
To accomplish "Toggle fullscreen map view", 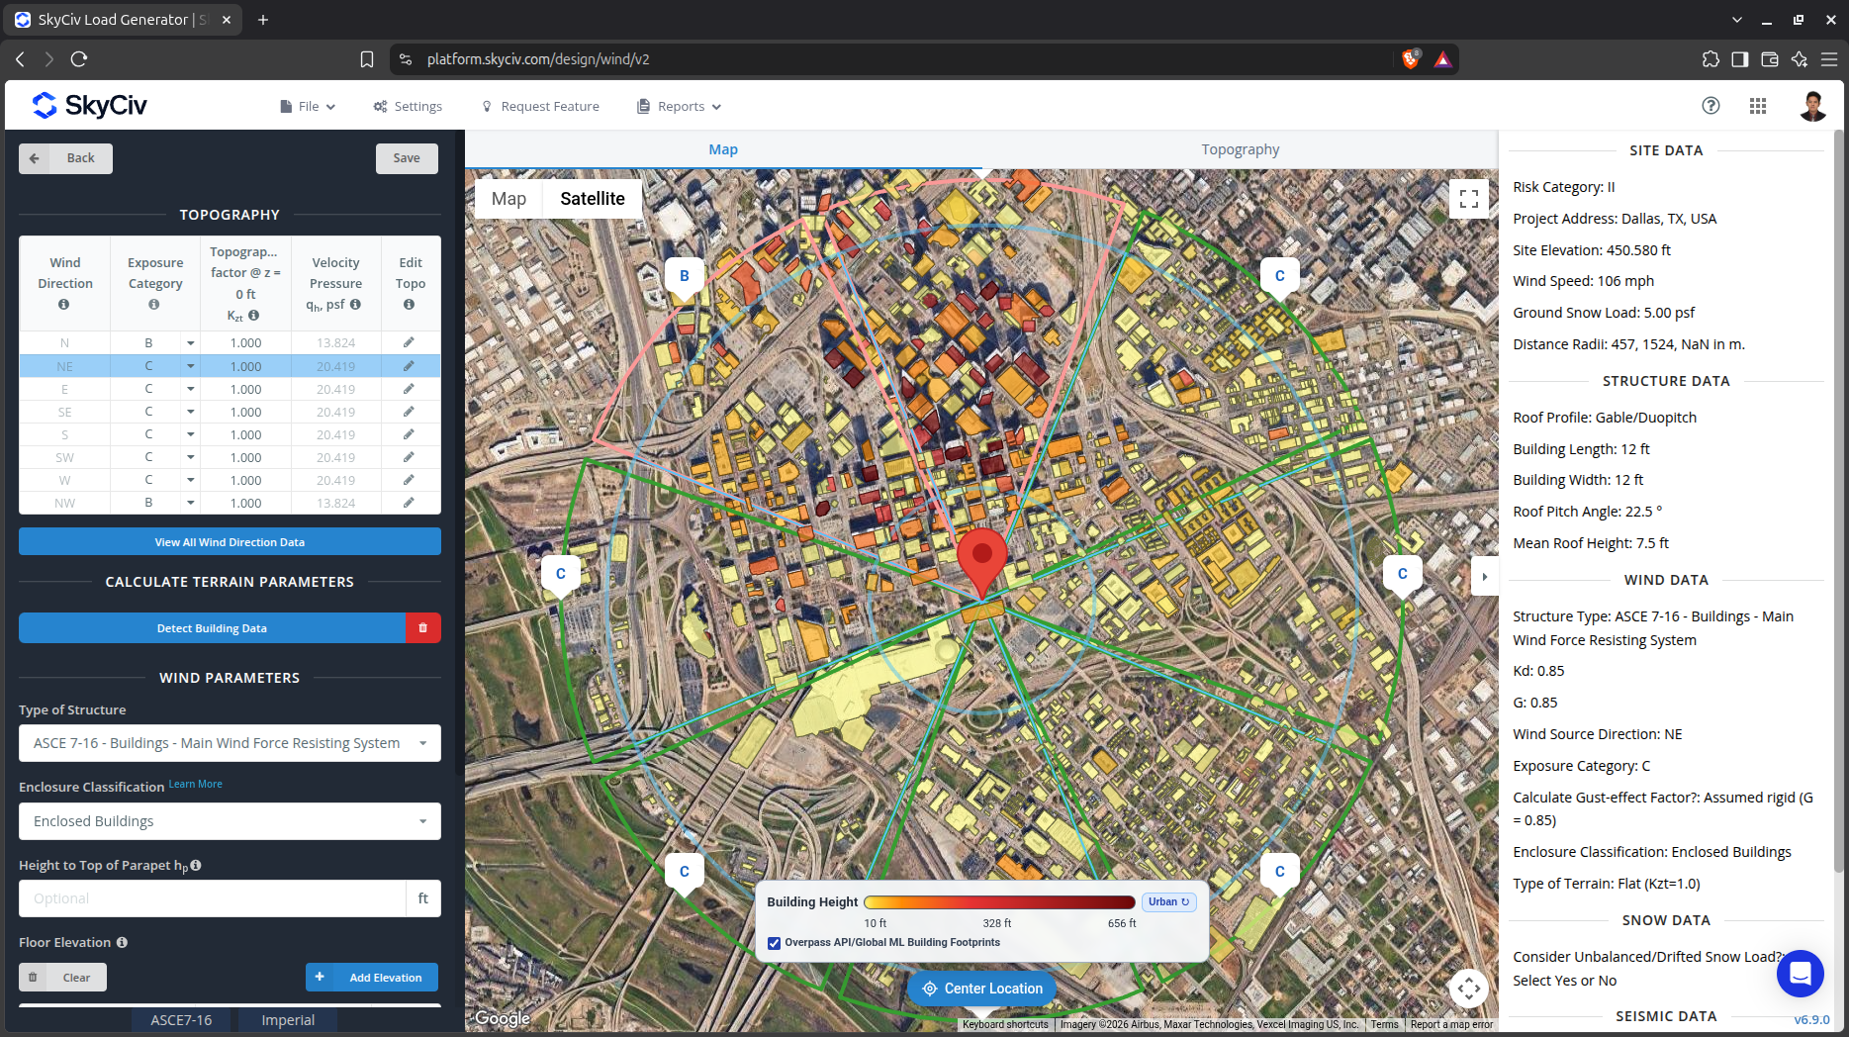I will coord(1469,198).
